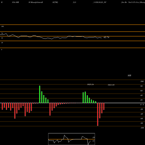Select the MR panel label
Viewport: 145px width, 145px height.
pyautogui.click(x=129, y=75)
